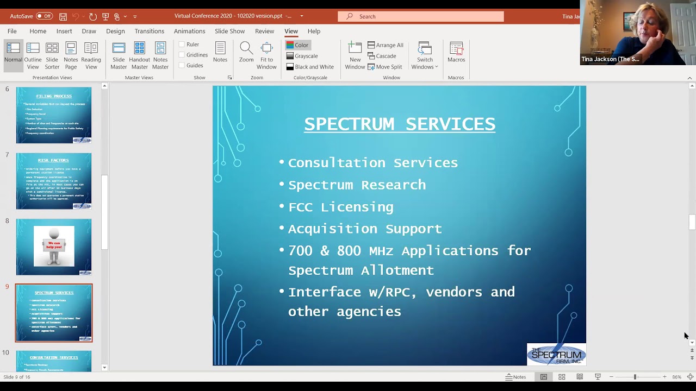The image size is (696, 391).
Task: Click Fit slide to current window icon
Action: pyautogui.click(x=690, y=377)
